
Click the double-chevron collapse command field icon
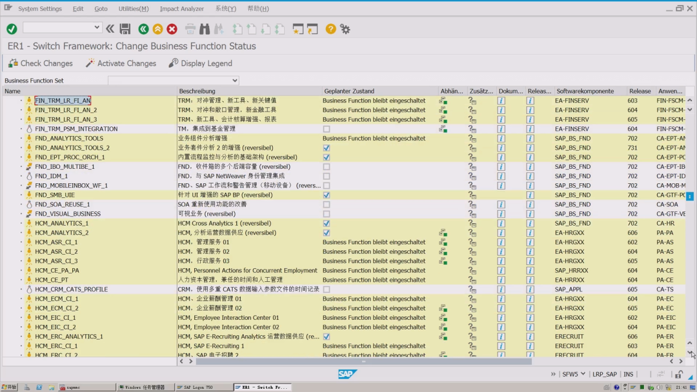(x=110, y=29)
